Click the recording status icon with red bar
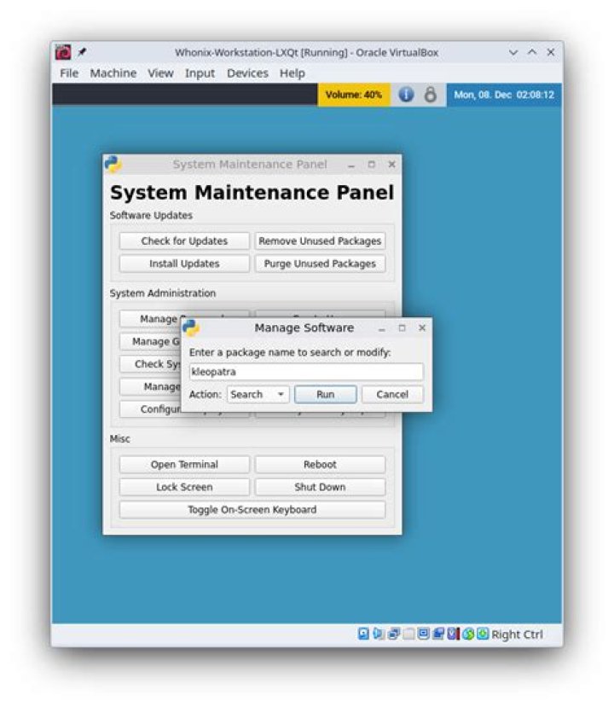This screenshot has width=614, height=707. [x=453, y=634]
